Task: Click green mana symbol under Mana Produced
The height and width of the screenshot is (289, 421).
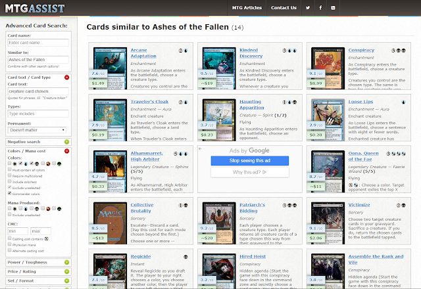Action: (x=59, y=209)
